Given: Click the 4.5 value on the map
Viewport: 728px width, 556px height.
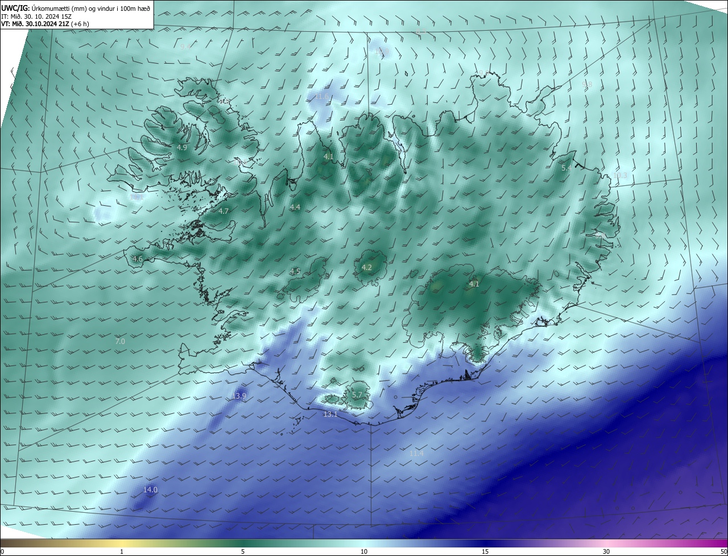Looking at the screenshot, I should click(x=295, y=272).
